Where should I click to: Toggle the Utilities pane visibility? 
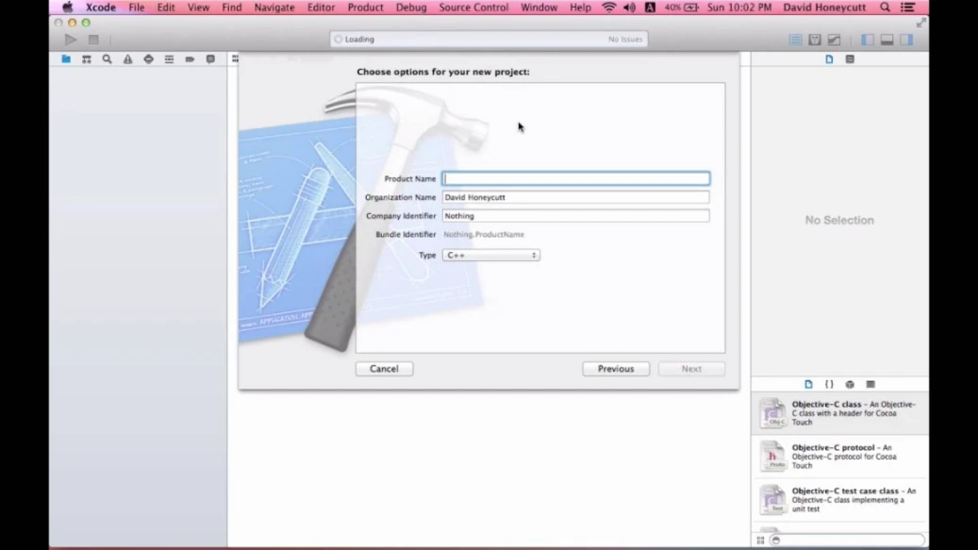click(x=906, y=40)
